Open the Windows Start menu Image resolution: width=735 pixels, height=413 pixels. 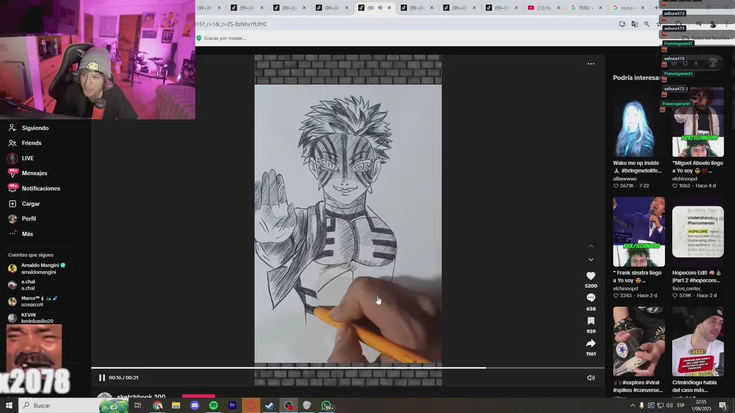[x=9, y=406]
